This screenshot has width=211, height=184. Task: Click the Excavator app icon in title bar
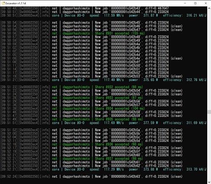(3, 3)
